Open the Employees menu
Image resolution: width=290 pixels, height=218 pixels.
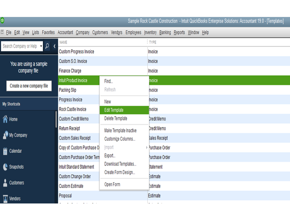[x=133, y=32]
